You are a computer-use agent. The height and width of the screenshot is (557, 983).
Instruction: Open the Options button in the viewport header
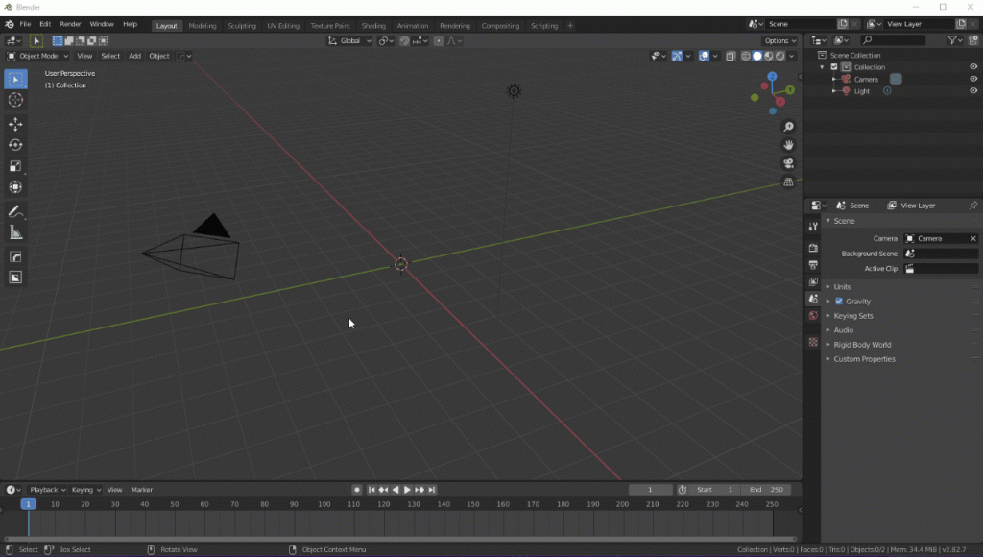coord(779,41)
